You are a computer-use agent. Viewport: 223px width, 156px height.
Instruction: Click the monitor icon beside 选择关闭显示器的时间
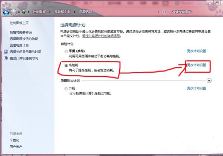coord(6,52)
